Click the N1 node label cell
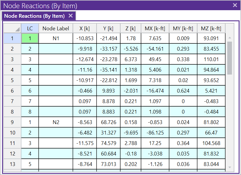The width and height of the screenshot is (241, 175). click(56, 38)
